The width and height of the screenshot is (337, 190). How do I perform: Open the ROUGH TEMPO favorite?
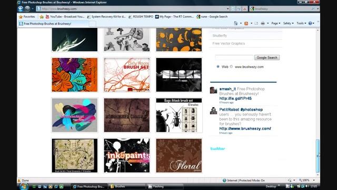[x=141, y=16]
